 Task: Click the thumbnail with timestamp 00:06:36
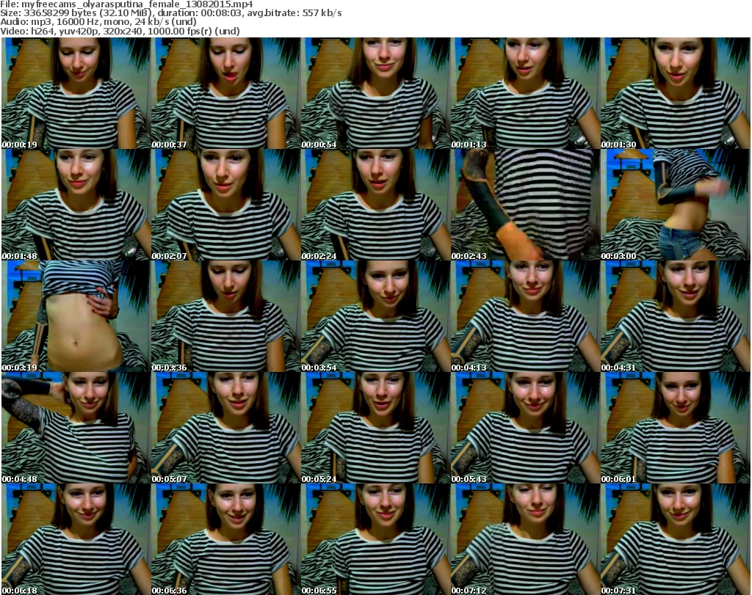click(x=225, y=539)
